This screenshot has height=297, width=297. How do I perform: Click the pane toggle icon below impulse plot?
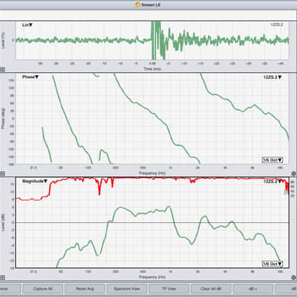[x=2, y=70]
